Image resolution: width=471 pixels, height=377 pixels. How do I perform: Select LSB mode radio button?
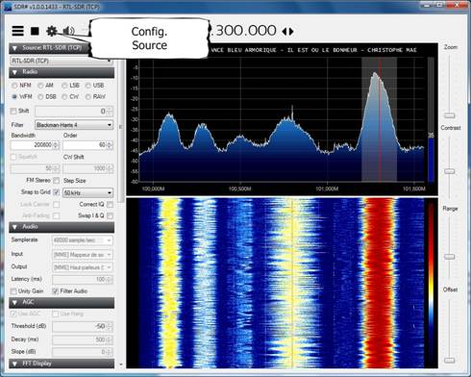[x=64, y=86]
